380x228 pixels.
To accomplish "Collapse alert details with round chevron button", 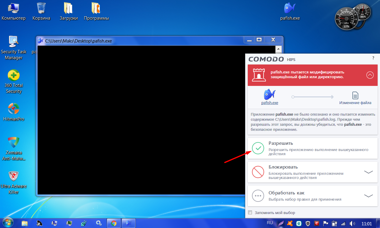I will (x=370, y=75).
